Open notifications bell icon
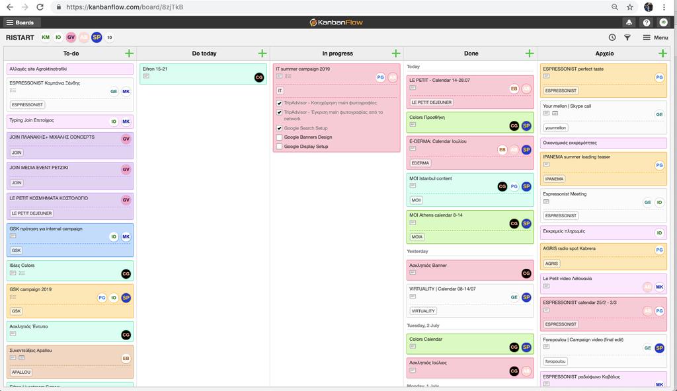The image size is (677, 391). (629, 22)
